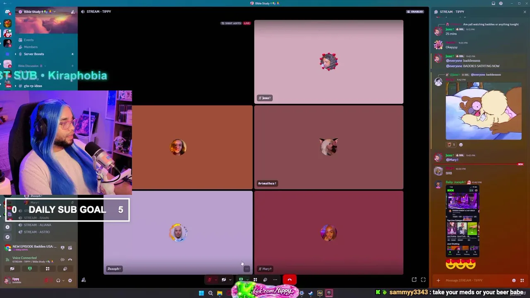Click the STREAM - TIPPY call header title
Screen dimensions: 530x298
click(99, 12)
